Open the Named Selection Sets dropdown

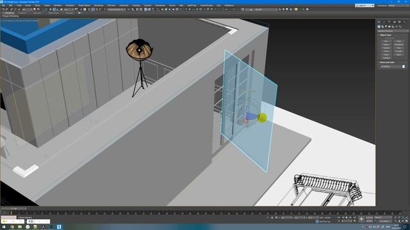tap(117, 9)
